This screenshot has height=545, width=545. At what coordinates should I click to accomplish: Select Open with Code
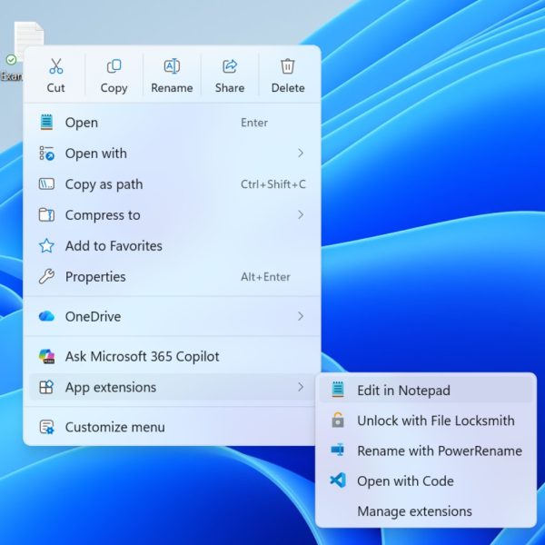click(426, 481)
